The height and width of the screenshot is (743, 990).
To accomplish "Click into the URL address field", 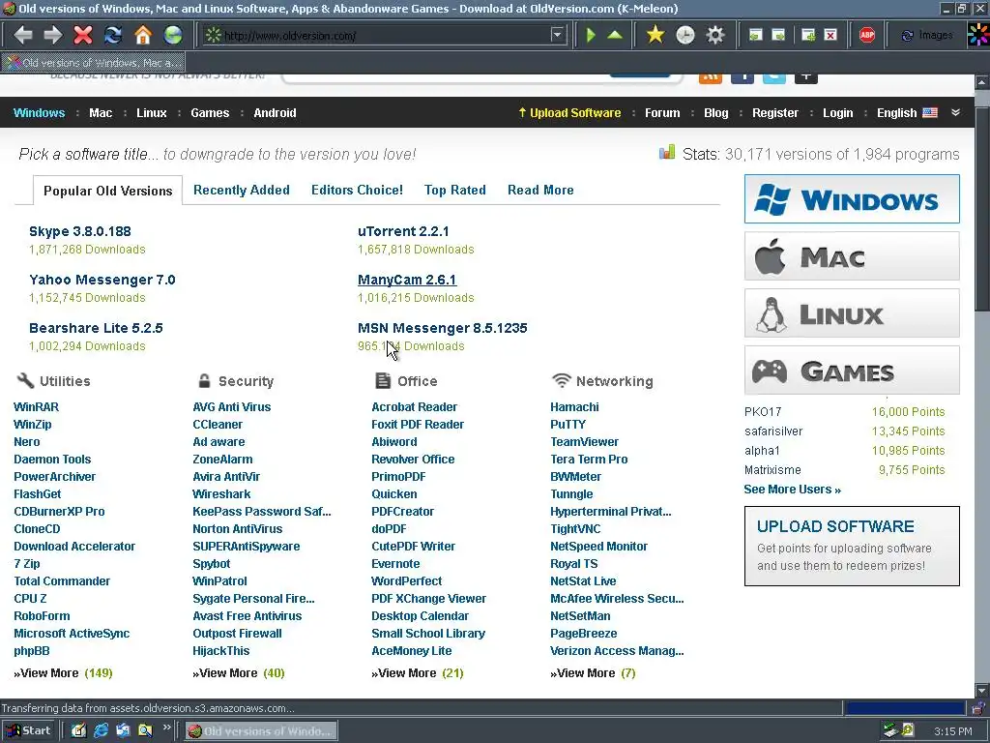I will click(x=385, y=36).
